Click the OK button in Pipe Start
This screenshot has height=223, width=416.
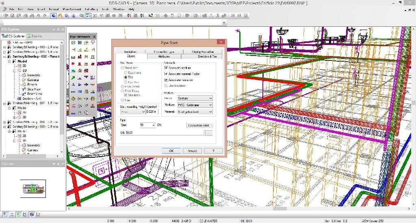point(171,151)
